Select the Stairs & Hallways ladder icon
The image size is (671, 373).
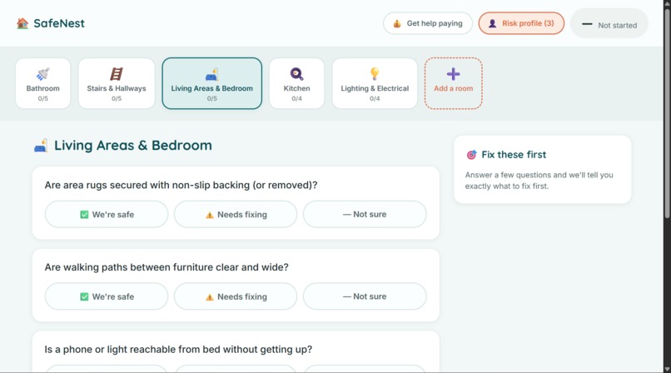pos(117,74)
